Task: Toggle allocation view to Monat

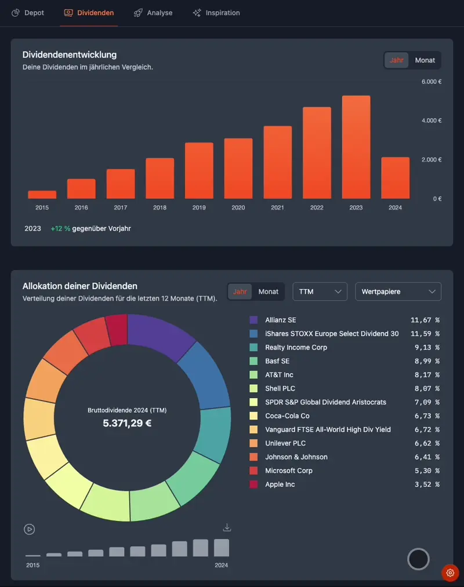Action: coord(268,291)
